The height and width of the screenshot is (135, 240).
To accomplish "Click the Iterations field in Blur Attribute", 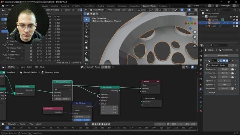I will [82, 117].
